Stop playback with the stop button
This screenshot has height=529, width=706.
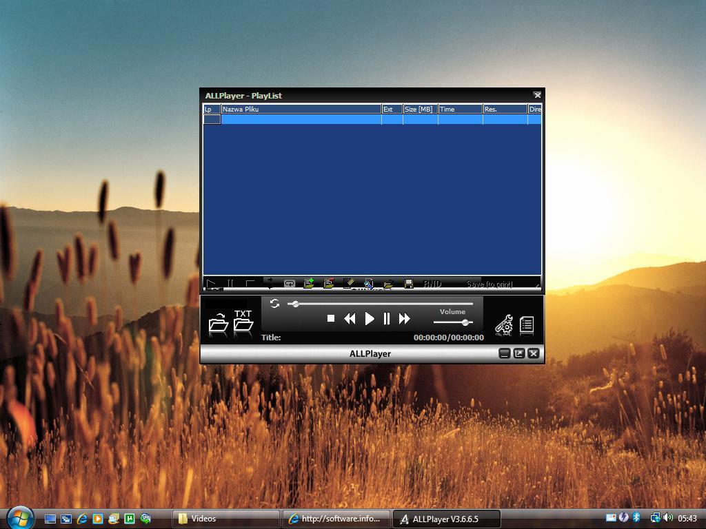(x=332, y=318)
